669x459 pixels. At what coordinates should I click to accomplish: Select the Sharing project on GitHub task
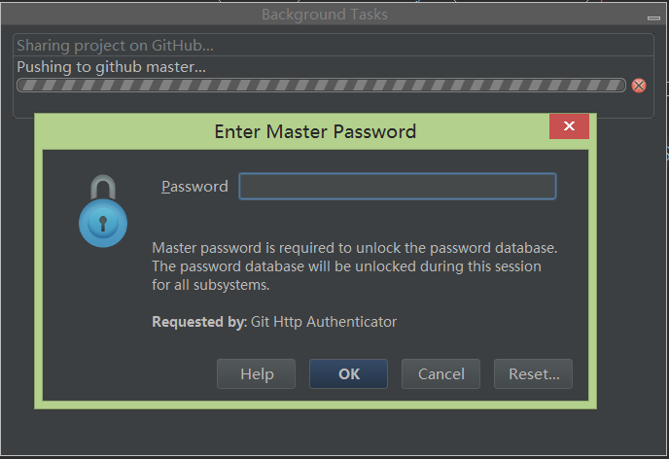116,46
